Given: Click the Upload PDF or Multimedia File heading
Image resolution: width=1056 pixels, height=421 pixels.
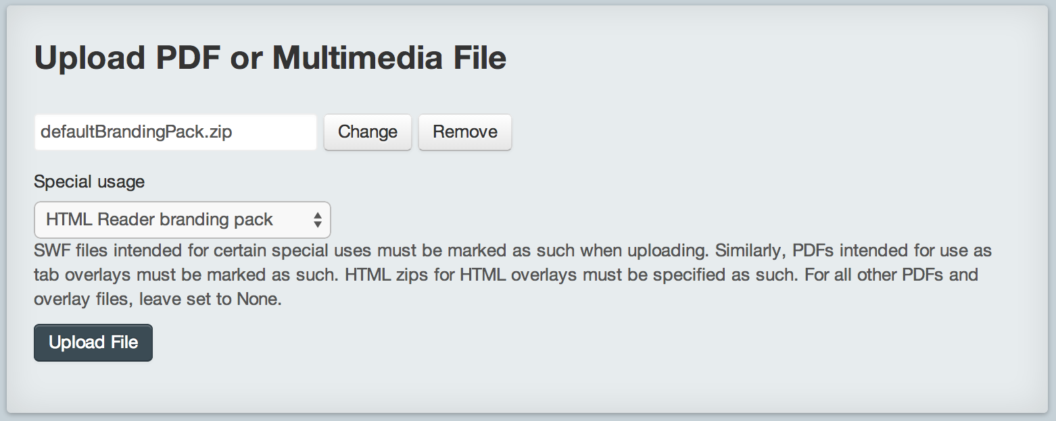Looking at the screenshot, I should point(270,58).
